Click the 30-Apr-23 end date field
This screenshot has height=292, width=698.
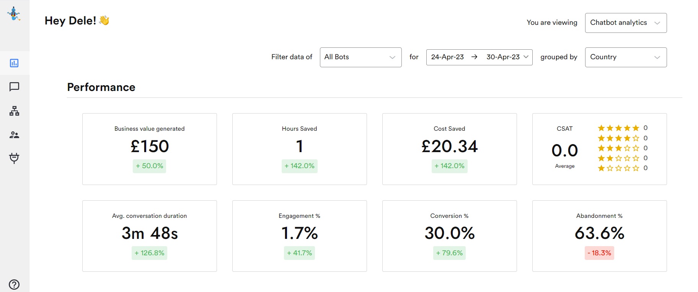tap(503, 57)
